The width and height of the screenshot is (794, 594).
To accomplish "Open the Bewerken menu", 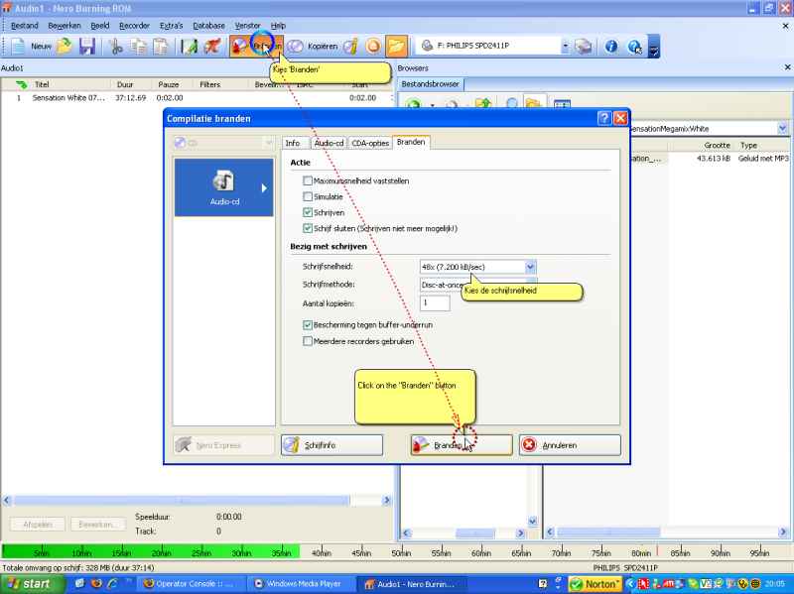I will click(x=65, y=26).
